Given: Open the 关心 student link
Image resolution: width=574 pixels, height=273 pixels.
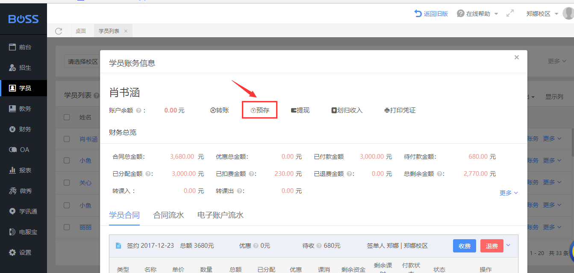Looking at the screenshot, I should (x=85, y=183).
